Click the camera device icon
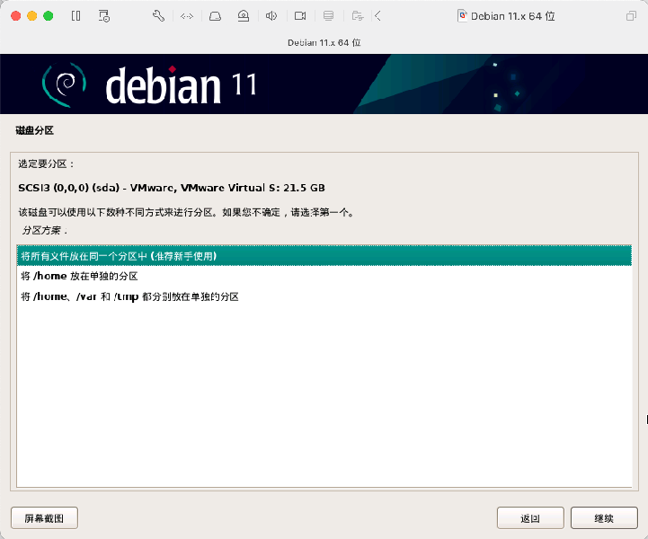This screenshot has width=648, height=539. pos(300,16)
